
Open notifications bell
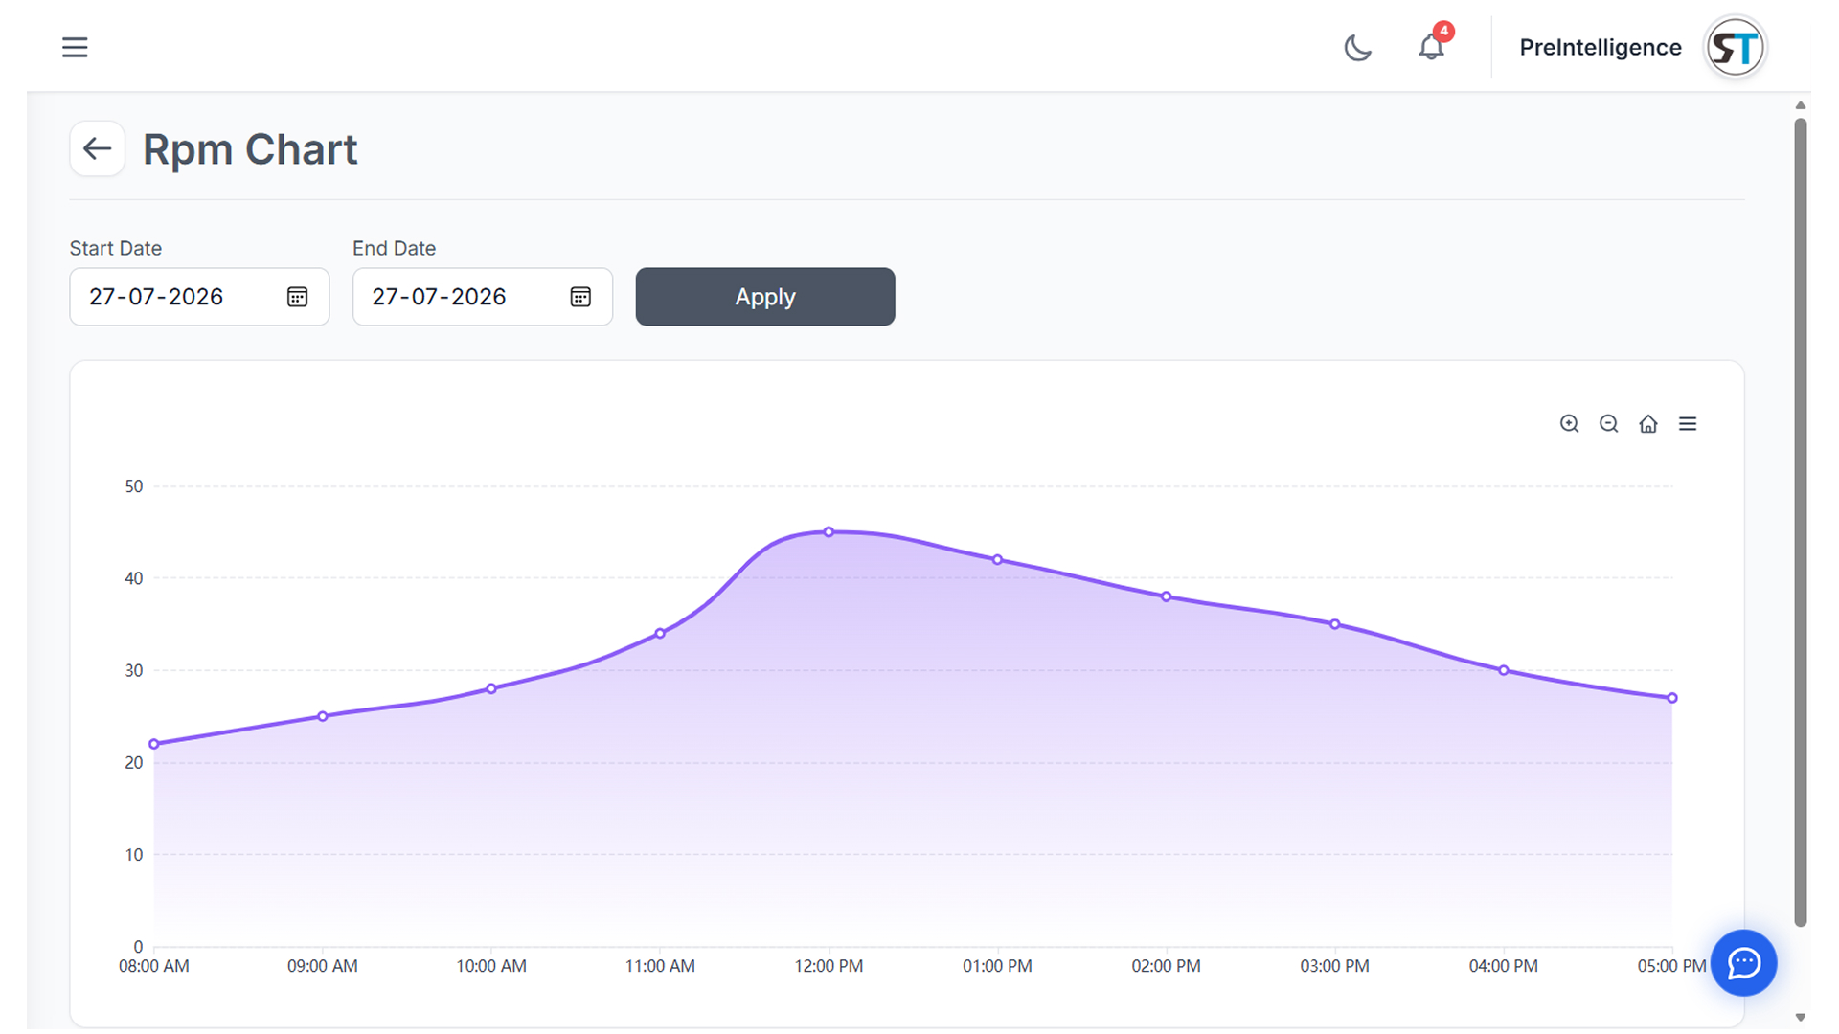click(x=1431, y=47)
